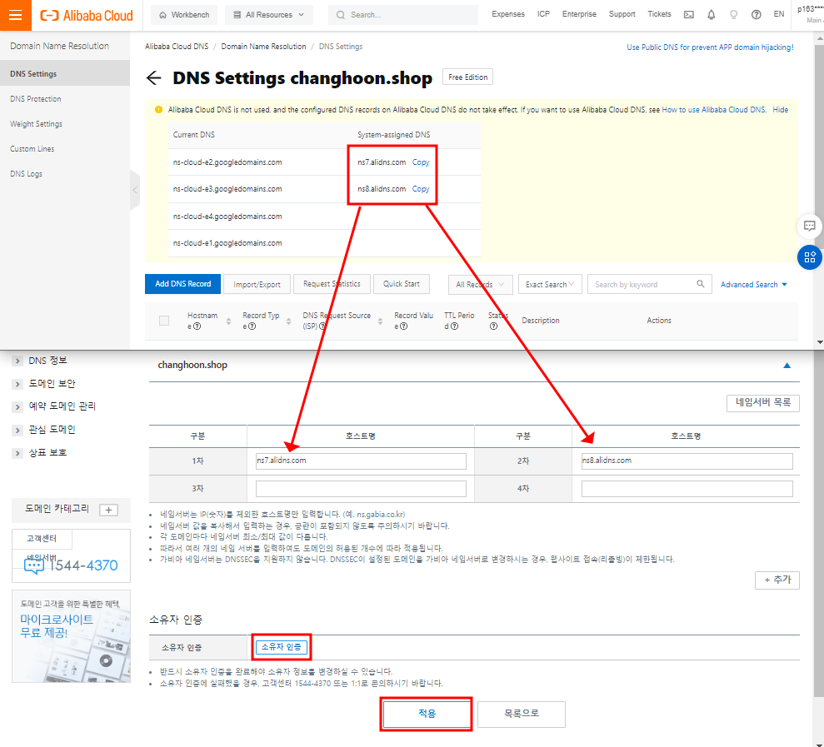Focus the 4차 nameserver input field
Screen dimensions: 824x747
click(687, 489)
